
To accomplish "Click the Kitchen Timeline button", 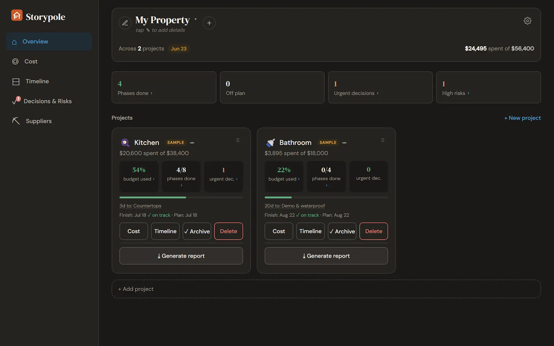I will point(165,231).
